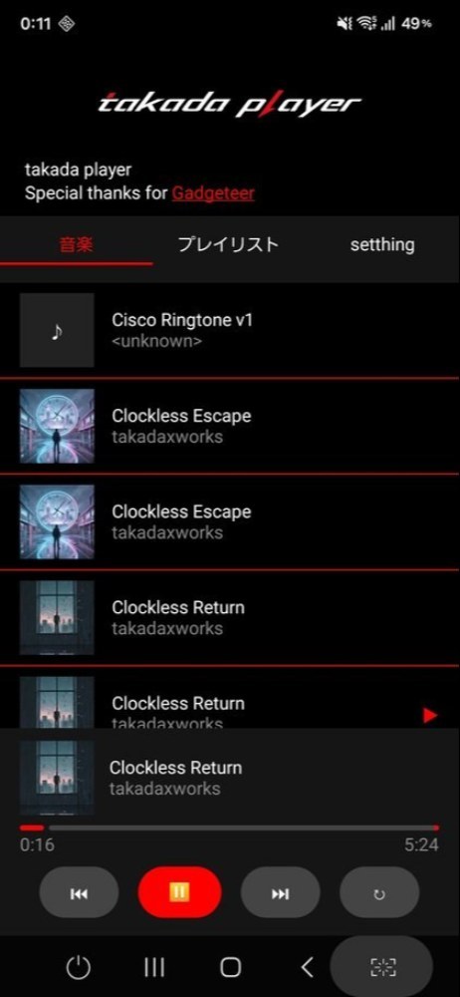Play Cisco Ringtone v1 from the list
This screenshot has height=997, width=460.
[230, 330]
